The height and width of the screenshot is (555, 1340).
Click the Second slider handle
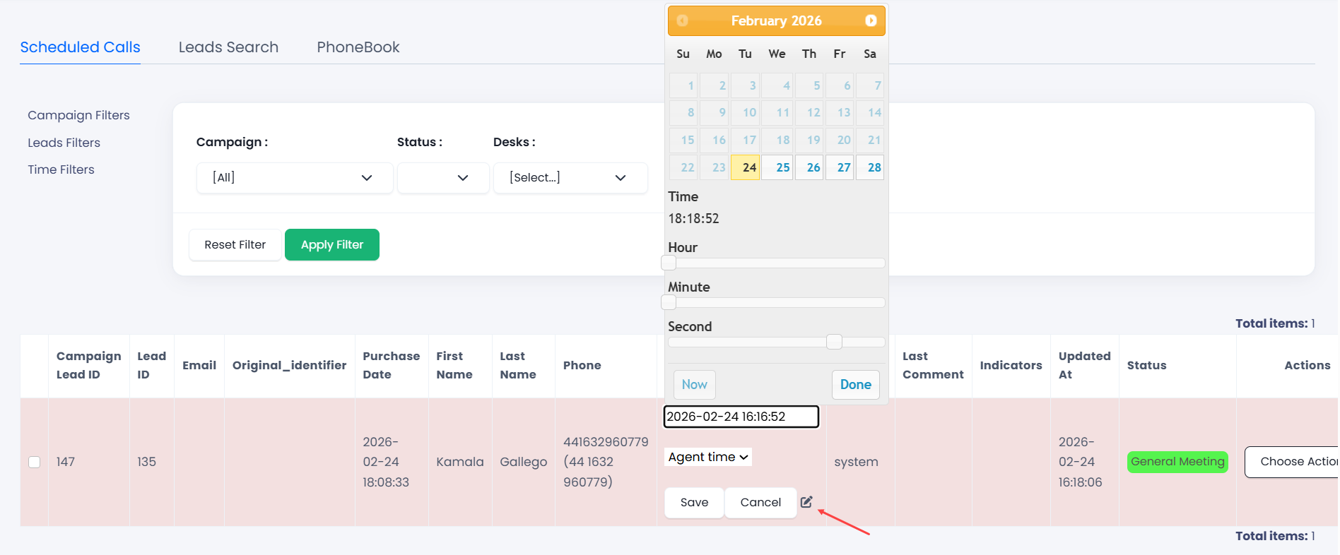834,342
